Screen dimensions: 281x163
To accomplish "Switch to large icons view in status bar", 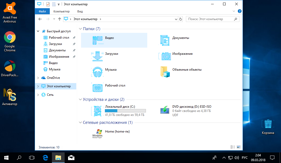I will pos(239,147).
